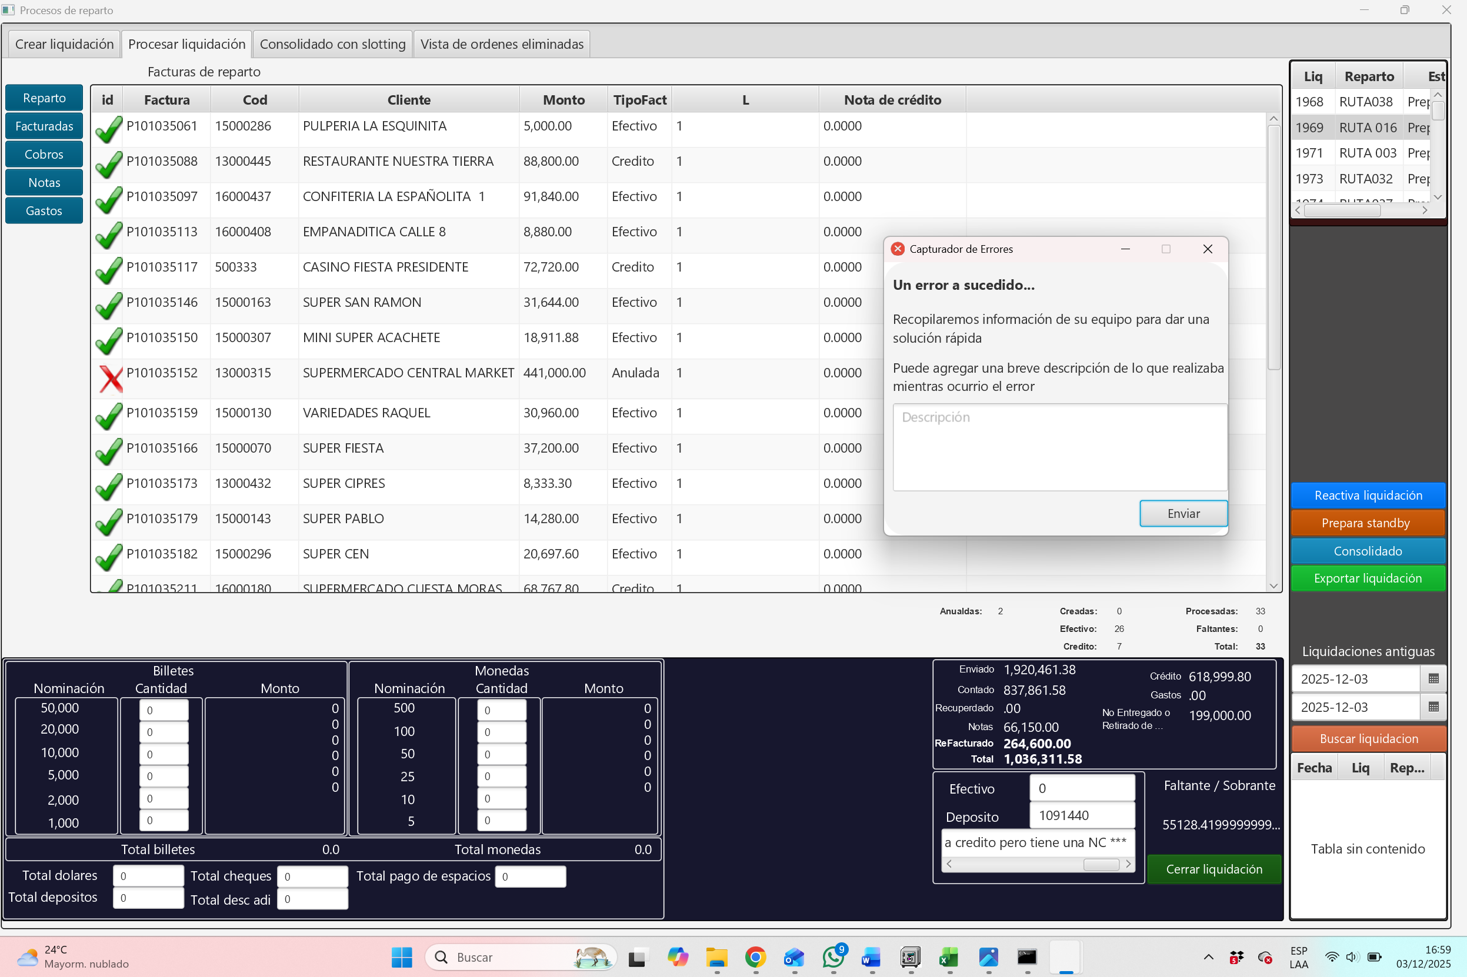
Task: Open the second date calendar picker icon
Action: click(1433, 707)
